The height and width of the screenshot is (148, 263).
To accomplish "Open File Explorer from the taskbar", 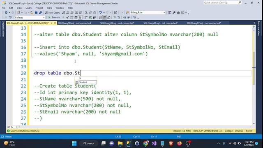I will [x=120, y=143].
